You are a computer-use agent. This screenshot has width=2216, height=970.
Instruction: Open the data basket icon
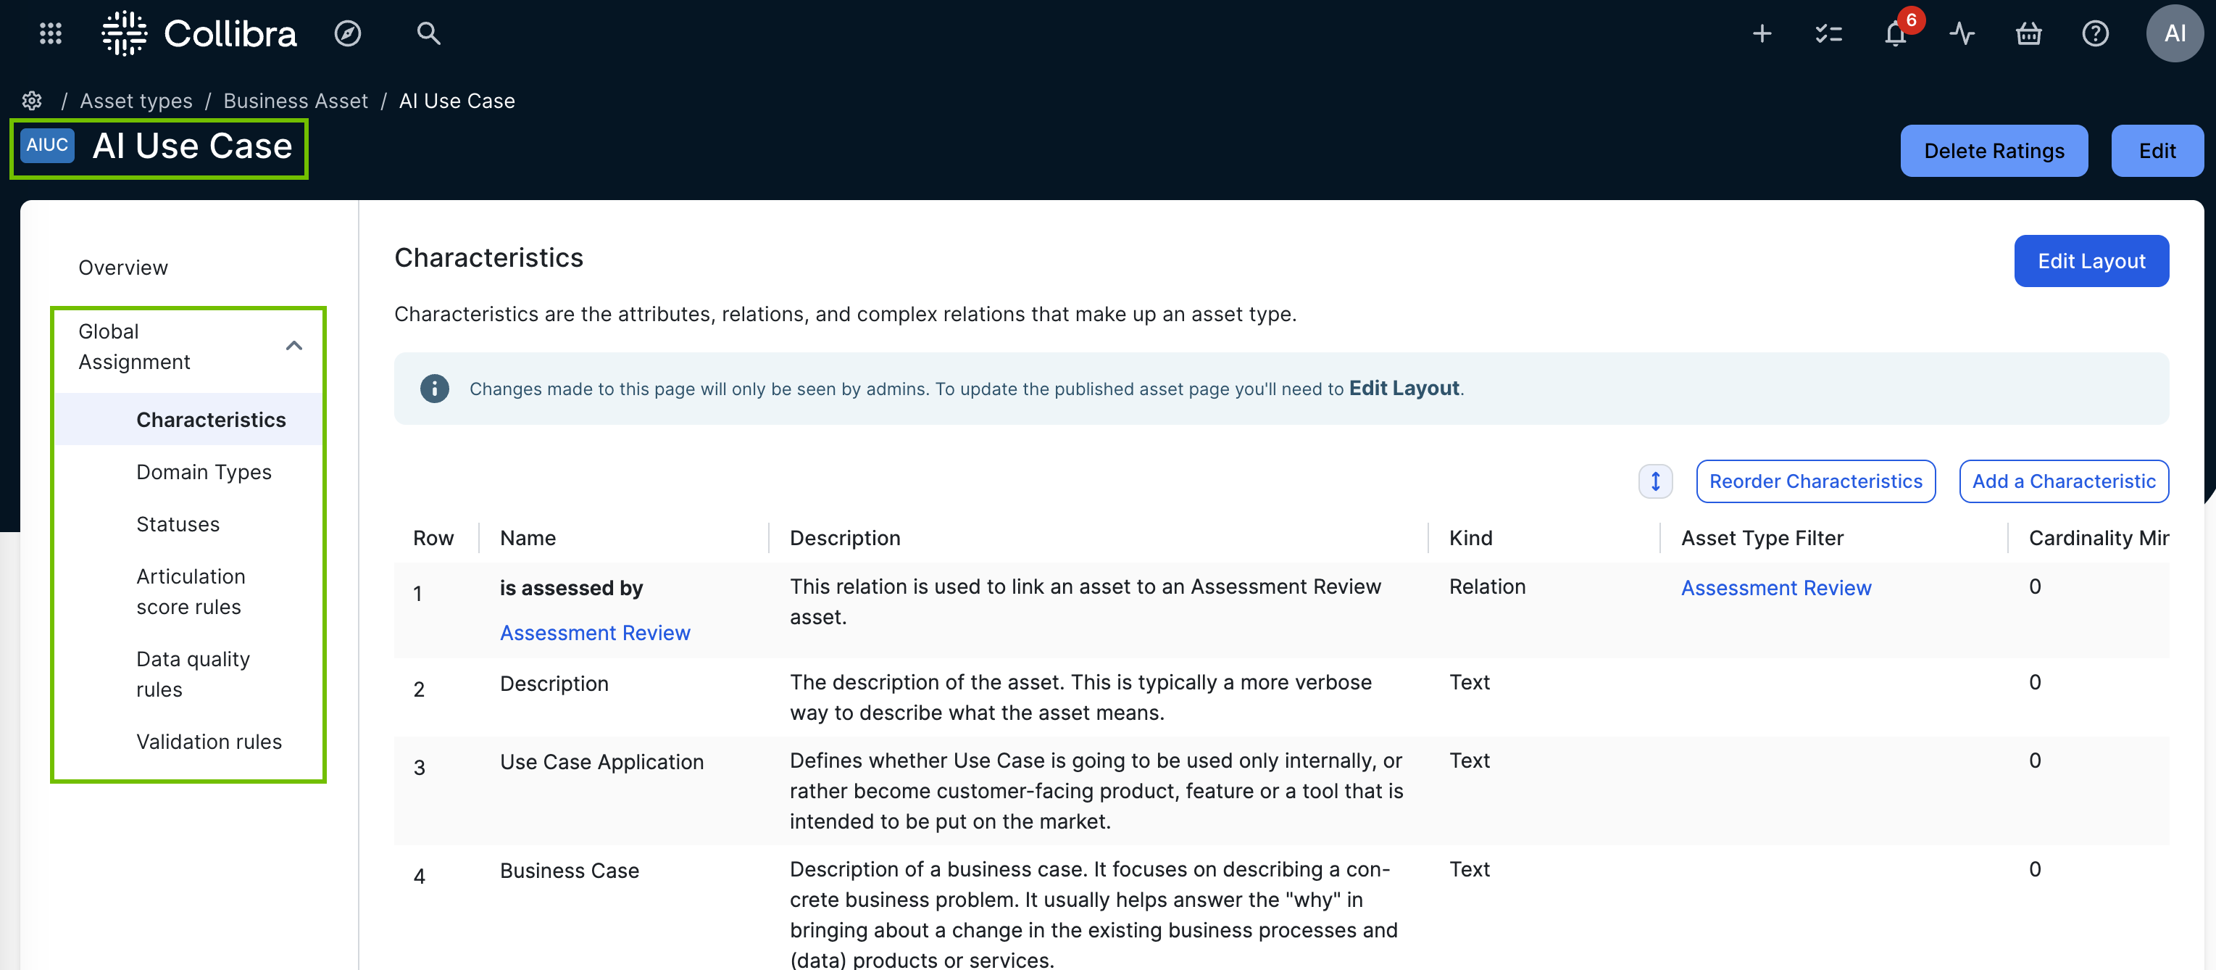pos(2028,33)
